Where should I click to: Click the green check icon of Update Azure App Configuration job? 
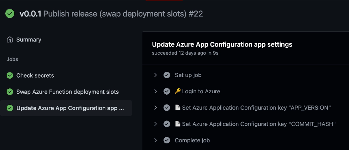[x=10, y=108]
